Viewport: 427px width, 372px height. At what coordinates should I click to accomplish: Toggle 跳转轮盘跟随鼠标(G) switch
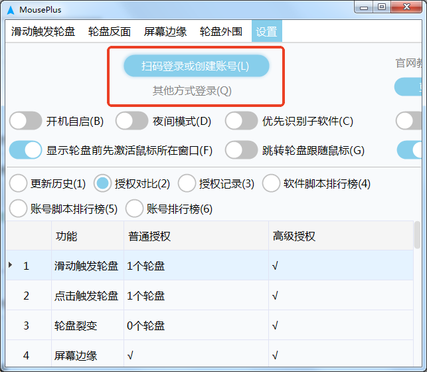[x=241, y=149]
